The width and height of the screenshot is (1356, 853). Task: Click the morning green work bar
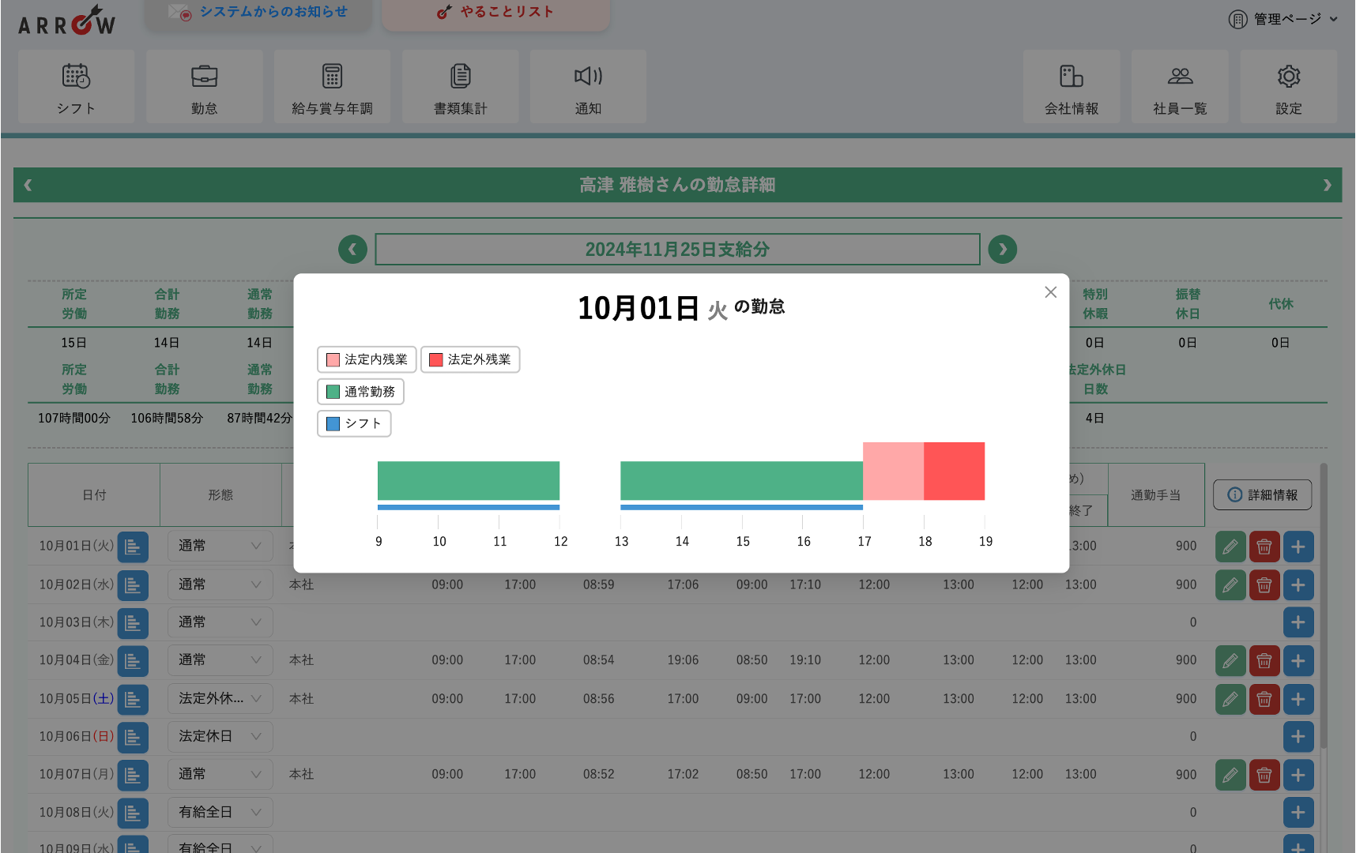tap(469, 480)
